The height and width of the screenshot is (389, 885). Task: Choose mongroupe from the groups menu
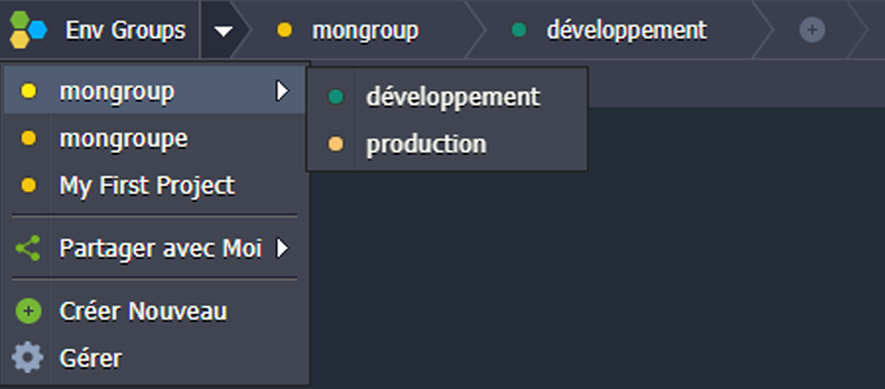coord(124,139)
